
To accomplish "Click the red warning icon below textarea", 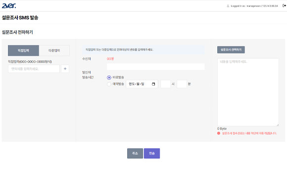I will point(219,133).
